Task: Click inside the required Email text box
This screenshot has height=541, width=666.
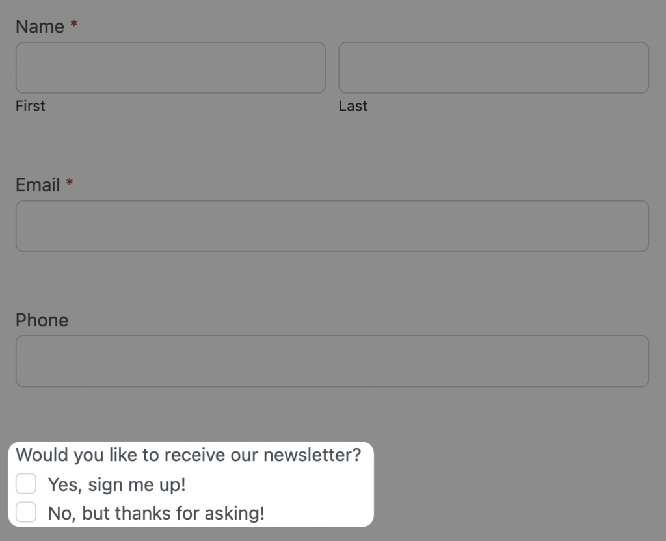Action: click(x=332, y=226)
